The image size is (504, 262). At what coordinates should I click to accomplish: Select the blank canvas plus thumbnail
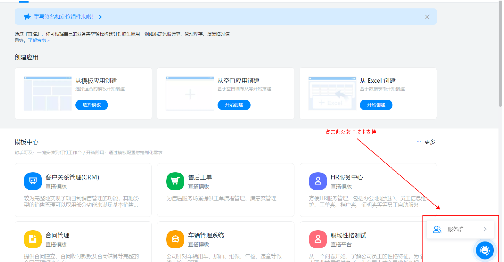(190, 94)
